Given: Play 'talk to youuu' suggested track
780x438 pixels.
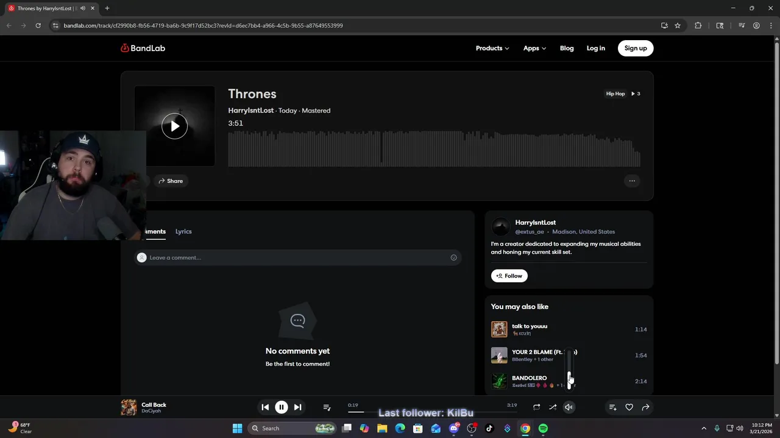Looking at the screenshot, I should pyautogui.click(x=529, y=326).
